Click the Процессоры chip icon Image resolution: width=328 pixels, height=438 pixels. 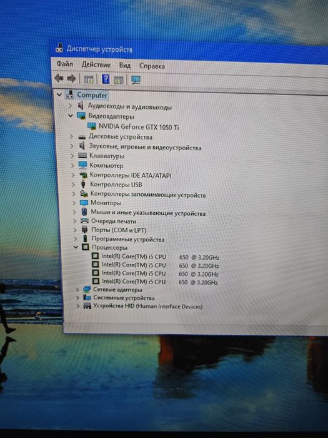point(86,247)
